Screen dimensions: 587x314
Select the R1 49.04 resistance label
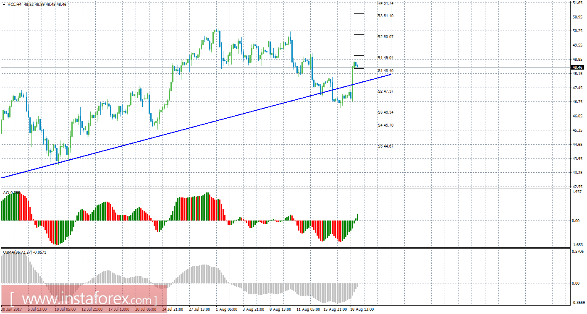click(x=385, y=58)
